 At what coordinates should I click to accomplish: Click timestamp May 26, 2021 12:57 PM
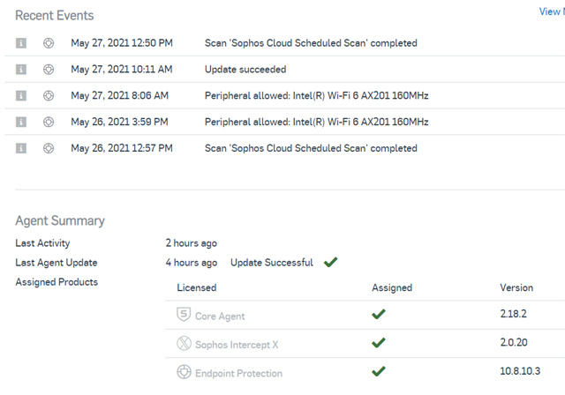point(122,148)
